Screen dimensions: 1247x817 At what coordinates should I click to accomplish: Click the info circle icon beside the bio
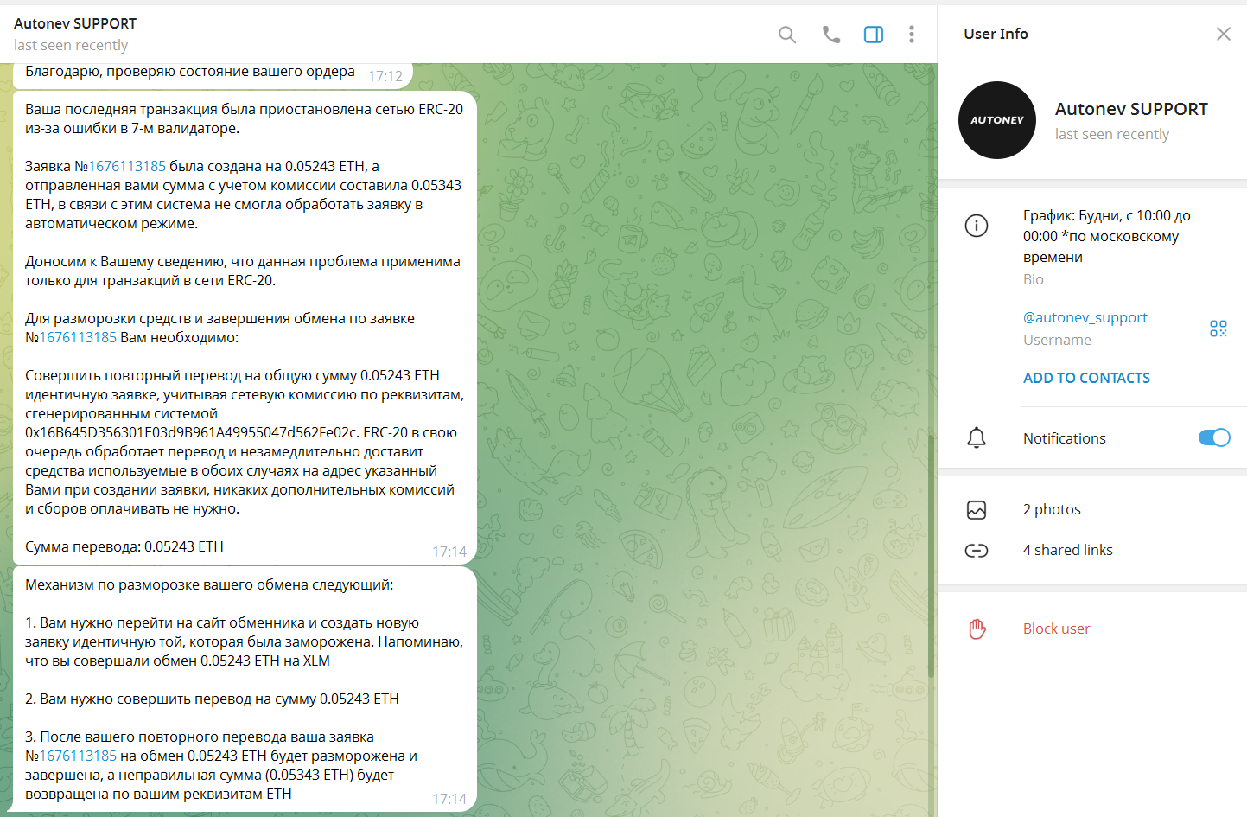(x=976, y=227)
